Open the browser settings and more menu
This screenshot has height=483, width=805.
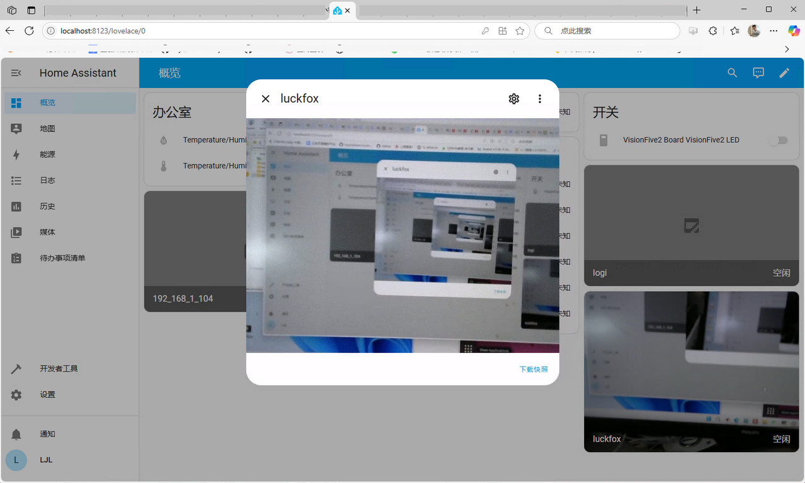(774, 31)
